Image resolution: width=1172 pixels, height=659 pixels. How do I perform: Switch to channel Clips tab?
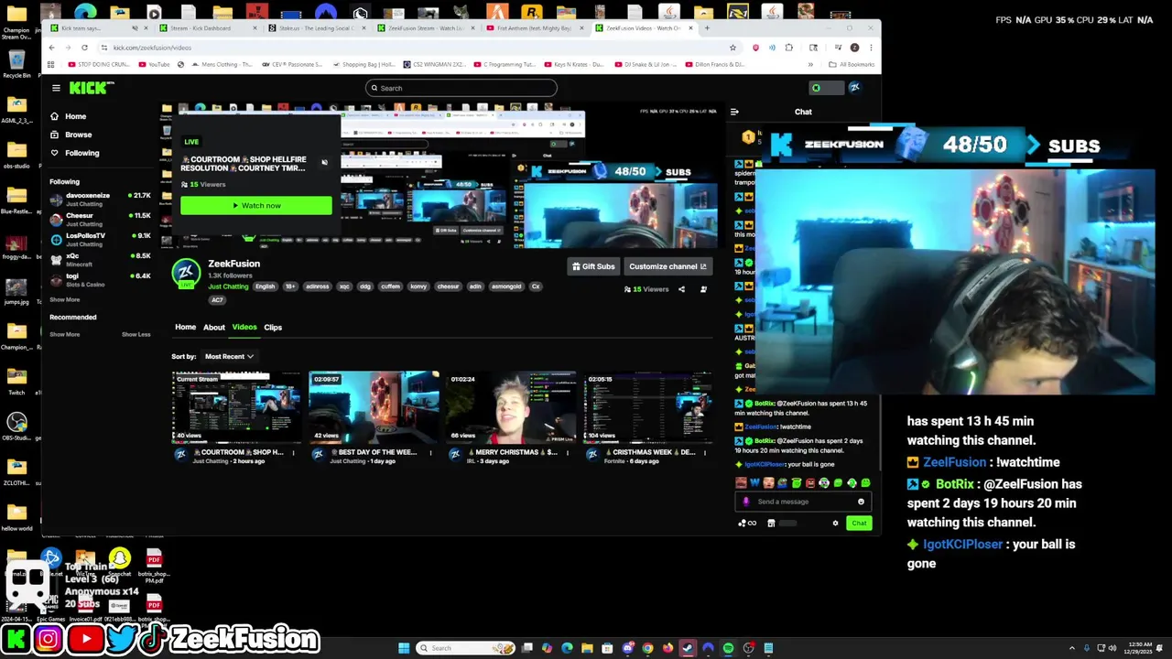[x=273, y=327]
